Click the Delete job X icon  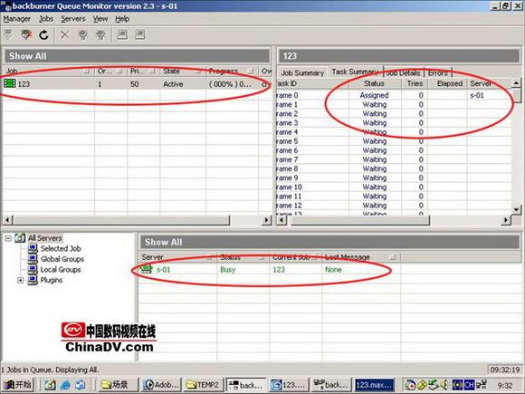coord(65,34)
